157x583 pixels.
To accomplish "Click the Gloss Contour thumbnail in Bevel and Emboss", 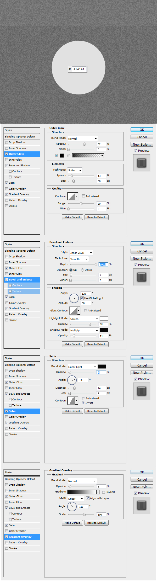I will (74, 310).
